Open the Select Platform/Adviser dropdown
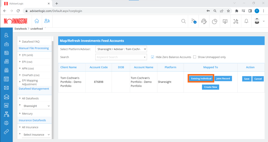The height and width of the screenshot is (142, 268). pyautogui.click(x=121, y=49)
